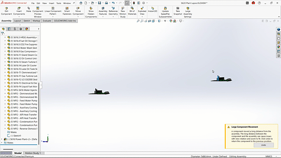Create a New Motion Study
Viewport: 281px width, 158px height.
(123, 12)
